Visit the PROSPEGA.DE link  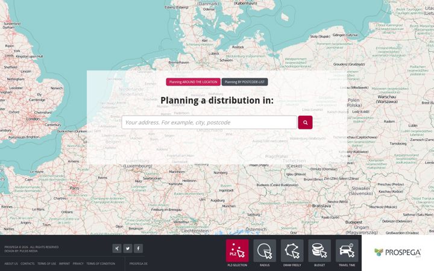point(139,264)
